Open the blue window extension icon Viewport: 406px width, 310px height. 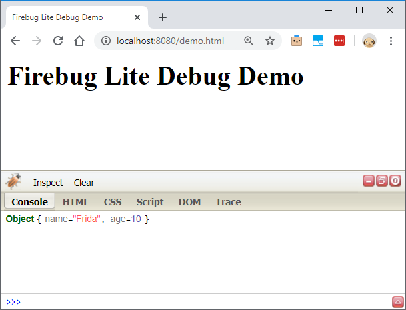pos(318,41)
